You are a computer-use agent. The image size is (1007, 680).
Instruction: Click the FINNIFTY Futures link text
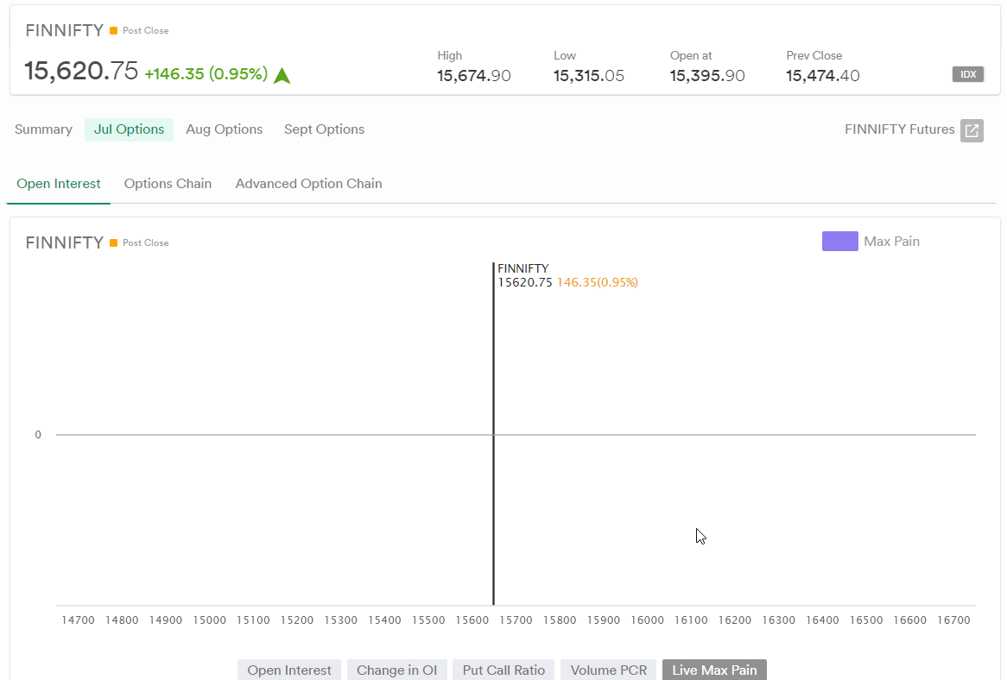click(x=899, y=129)
